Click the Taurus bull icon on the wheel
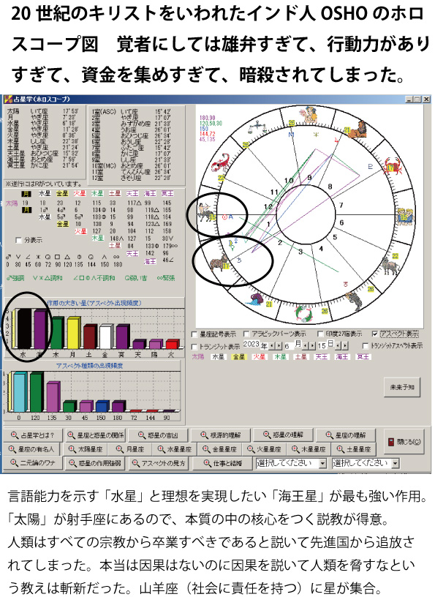This screenshot has width=435, height=616. [390, 265]
